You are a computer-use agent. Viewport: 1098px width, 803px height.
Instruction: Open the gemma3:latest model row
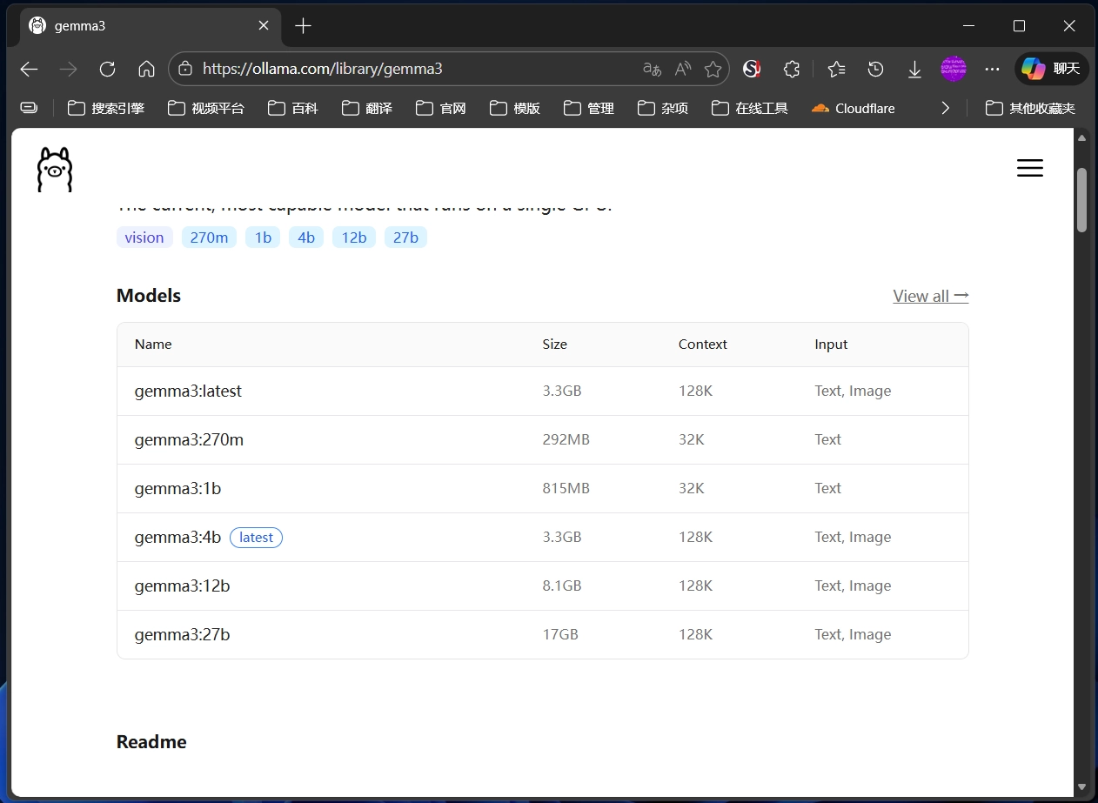(542, 391)
